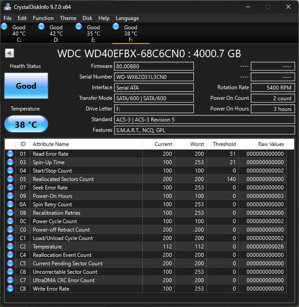Click the 38 °C temperature button
The height and width of the screenshot is (307, 299).
pos(26,124)
